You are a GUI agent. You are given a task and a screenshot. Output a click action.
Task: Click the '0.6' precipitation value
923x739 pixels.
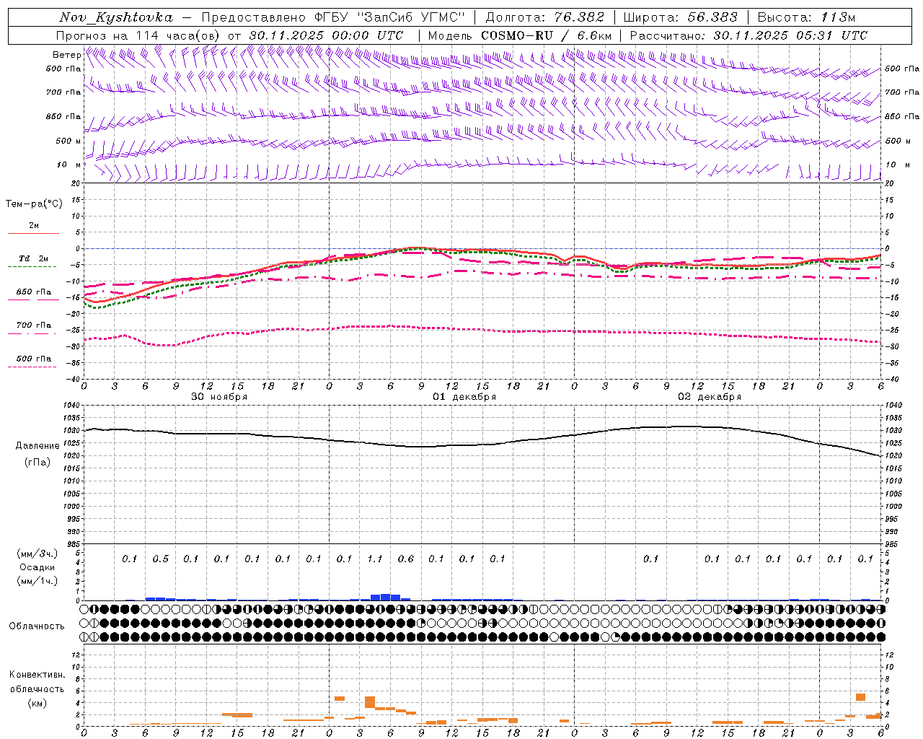pos(406,559)
